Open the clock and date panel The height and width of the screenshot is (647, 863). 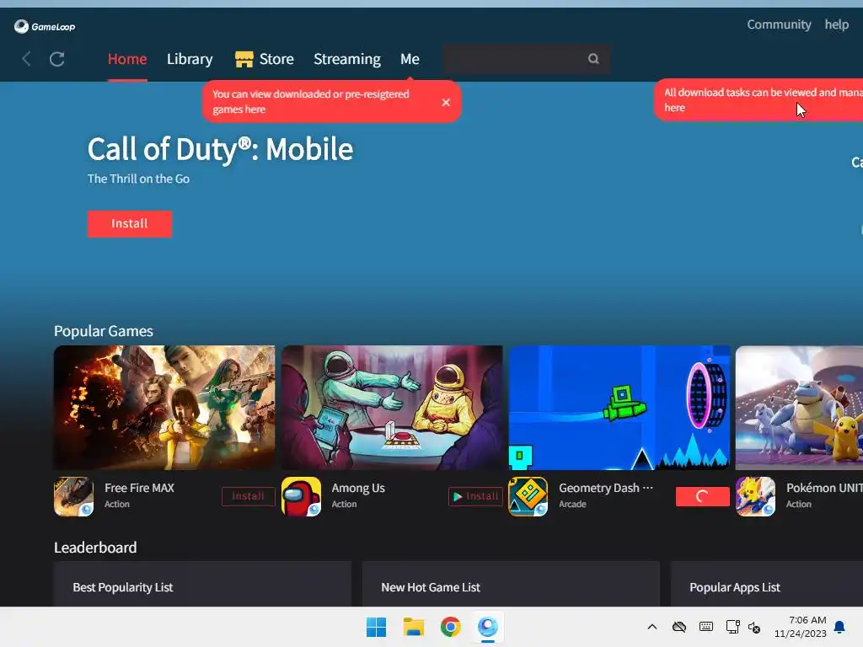tap(801, 627)
